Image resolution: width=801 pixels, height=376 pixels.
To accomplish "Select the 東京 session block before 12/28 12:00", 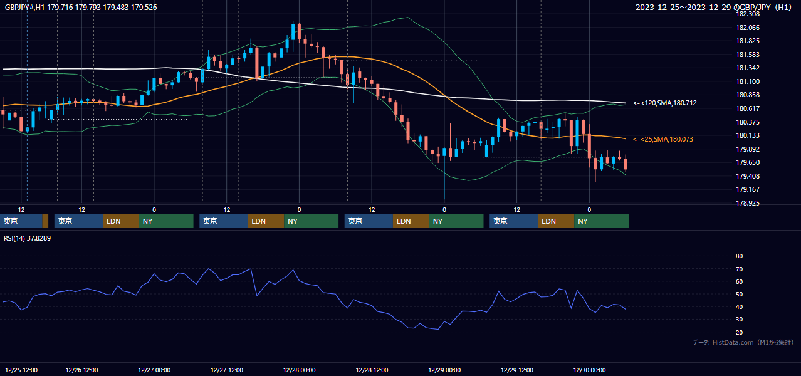I will [x=369, y=221].
